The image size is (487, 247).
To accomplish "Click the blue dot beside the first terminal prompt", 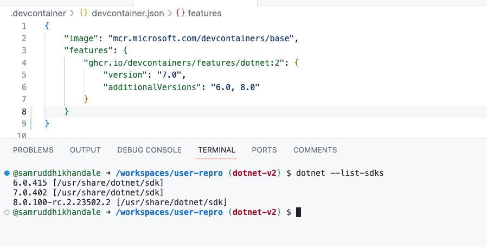I will 7,173.
